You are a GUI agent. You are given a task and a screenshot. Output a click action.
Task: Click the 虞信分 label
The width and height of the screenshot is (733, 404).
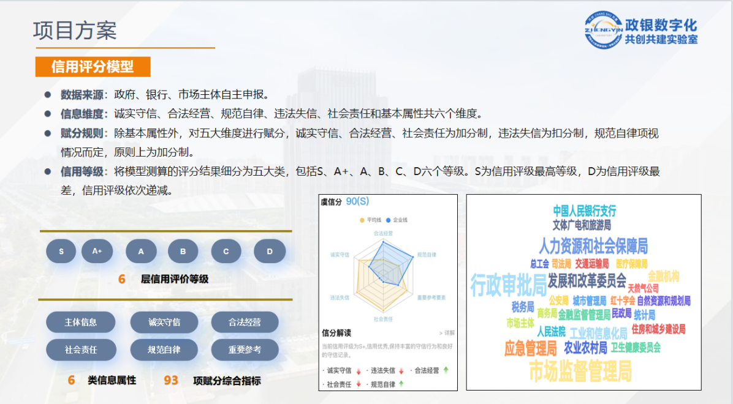[332, 202]
